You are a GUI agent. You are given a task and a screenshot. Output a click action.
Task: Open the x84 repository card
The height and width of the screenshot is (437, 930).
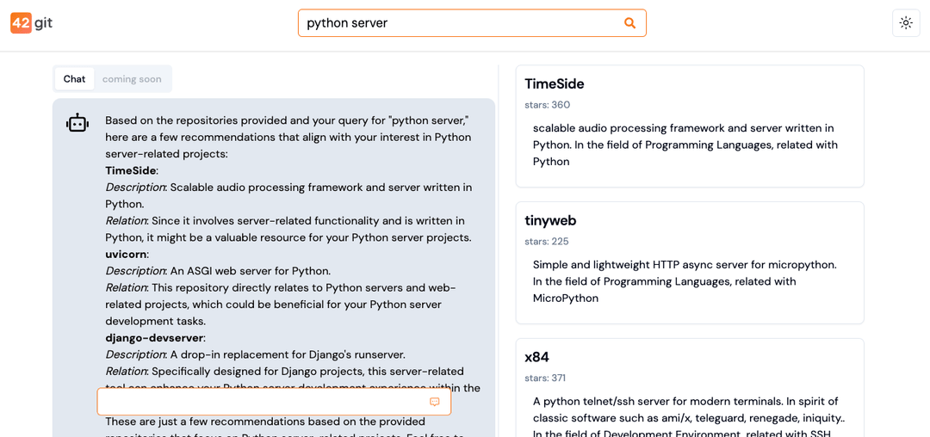[690, 388]
